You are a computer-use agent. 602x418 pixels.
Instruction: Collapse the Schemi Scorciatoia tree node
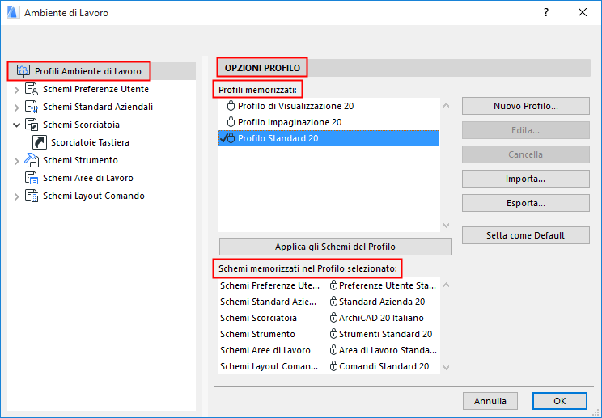(x=16, y=125)
